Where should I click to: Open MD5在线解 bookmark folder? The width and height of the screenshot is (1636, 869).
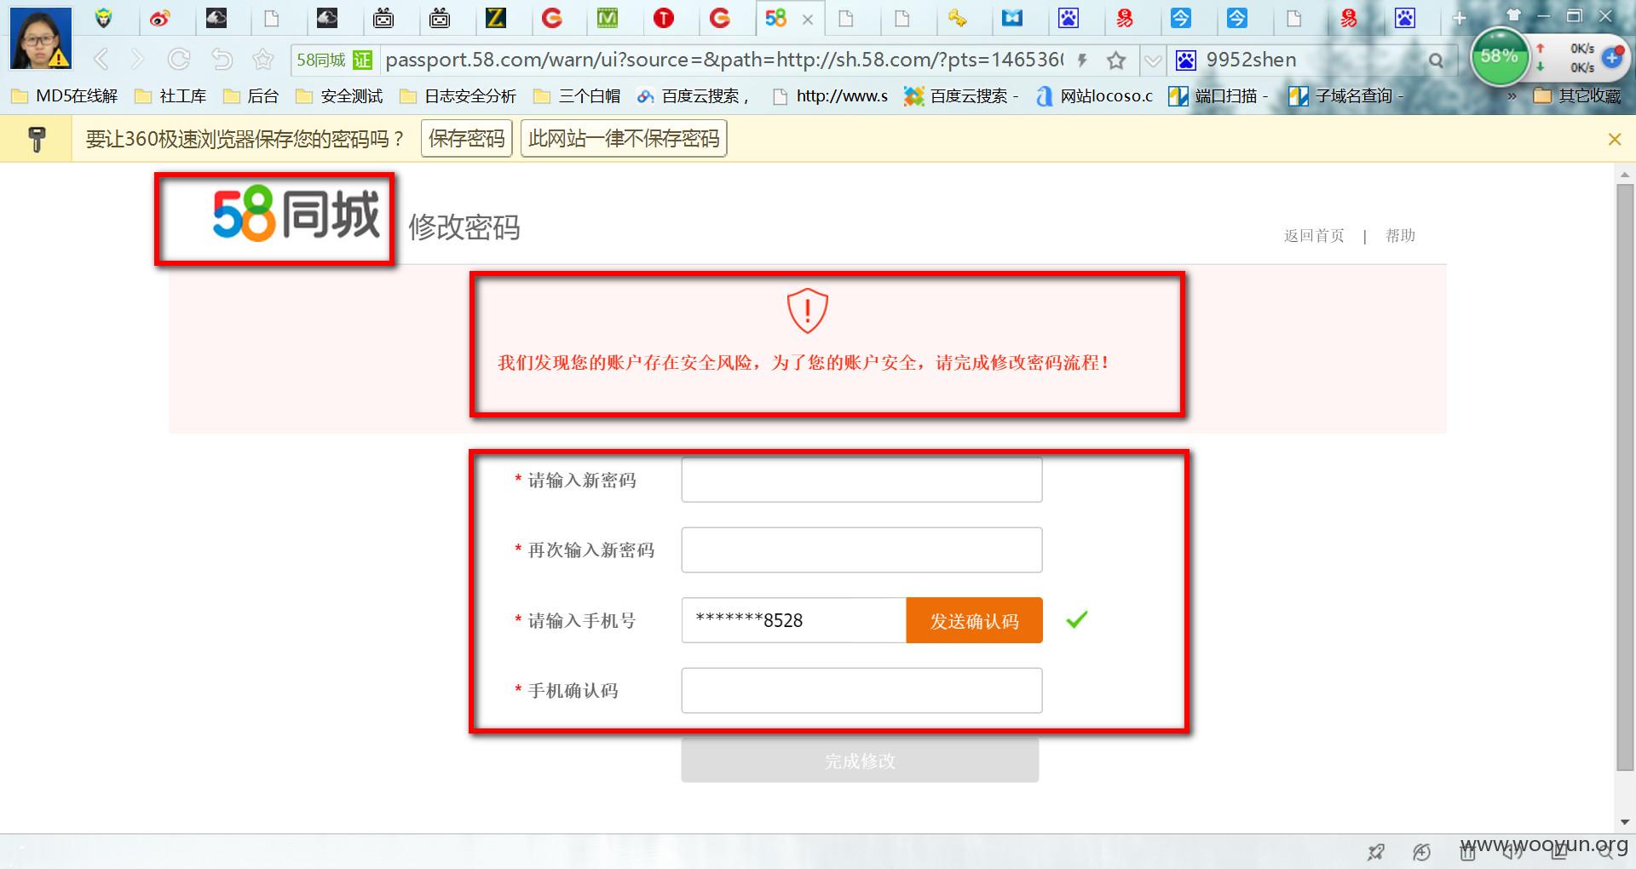point(65,96)
